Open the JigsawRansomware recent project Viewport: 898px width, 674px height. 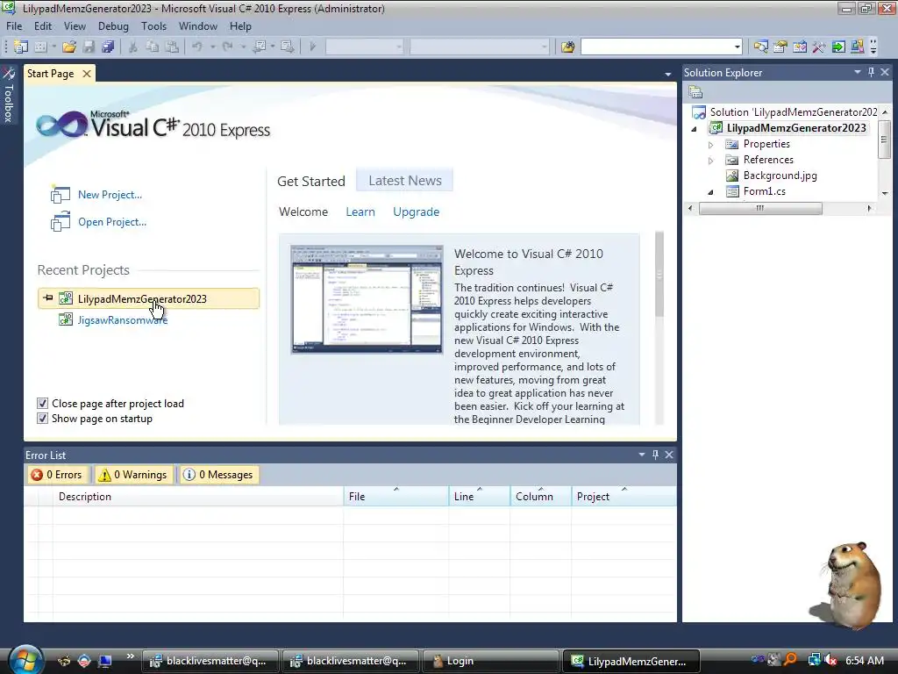tap(123, 319)
